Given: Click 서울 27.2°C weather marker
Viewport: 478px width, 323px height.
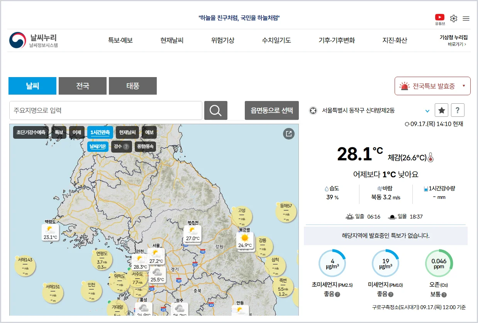Looking at the screenshot, I should click(156, 256).
